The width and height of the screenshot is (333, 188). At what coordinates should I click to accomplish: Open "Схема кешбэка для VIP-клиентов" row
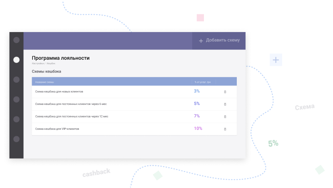coord(57,129)
